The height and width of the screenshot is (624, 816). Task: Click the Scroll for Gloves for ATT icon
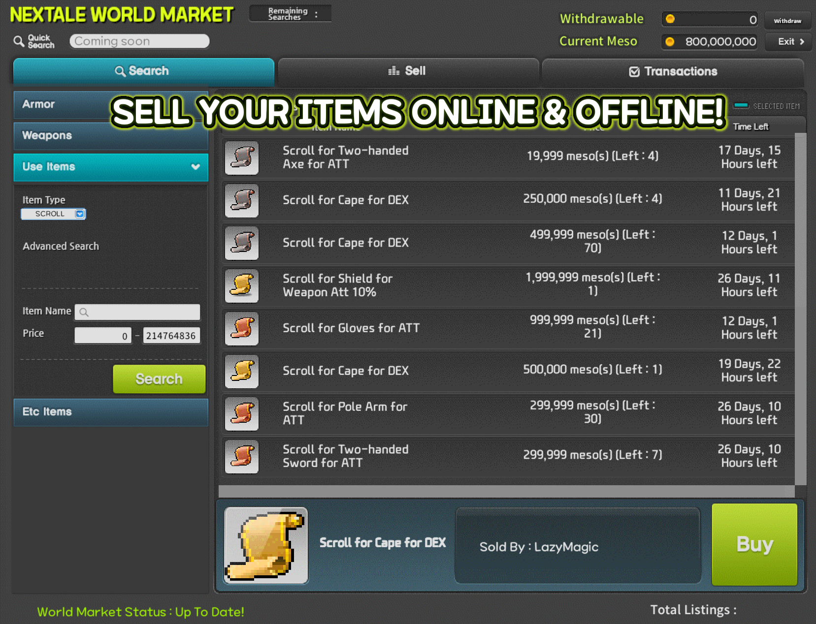point(241,329)
